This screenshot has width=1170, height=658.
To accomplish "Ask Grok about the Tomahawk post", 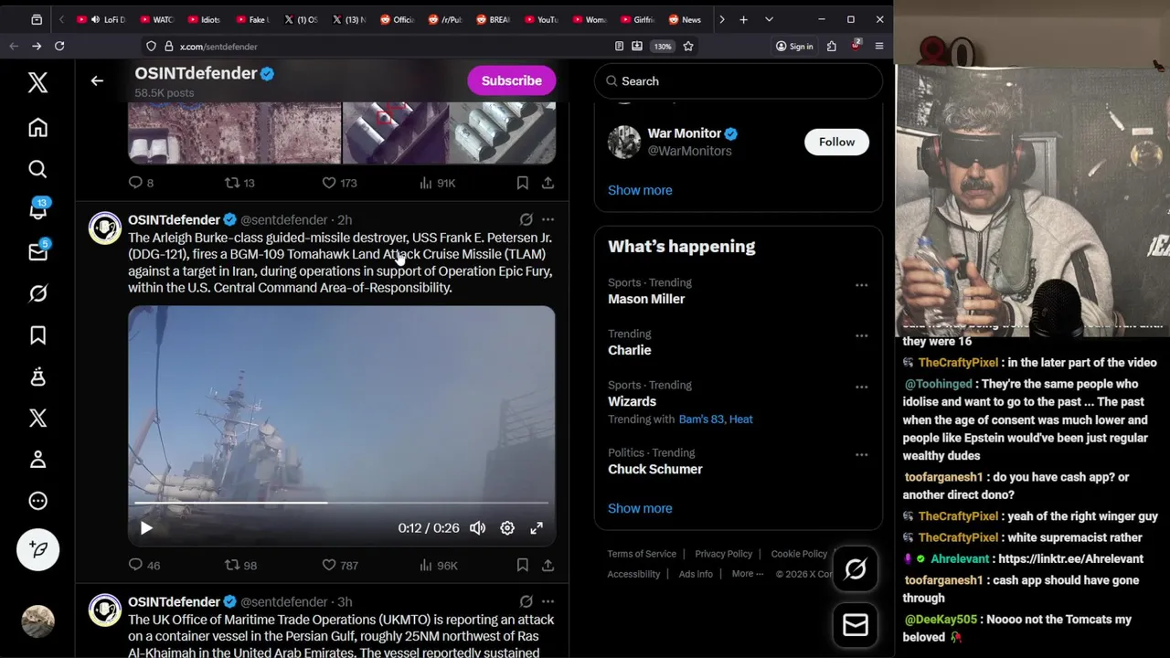I will click(526, 219).
